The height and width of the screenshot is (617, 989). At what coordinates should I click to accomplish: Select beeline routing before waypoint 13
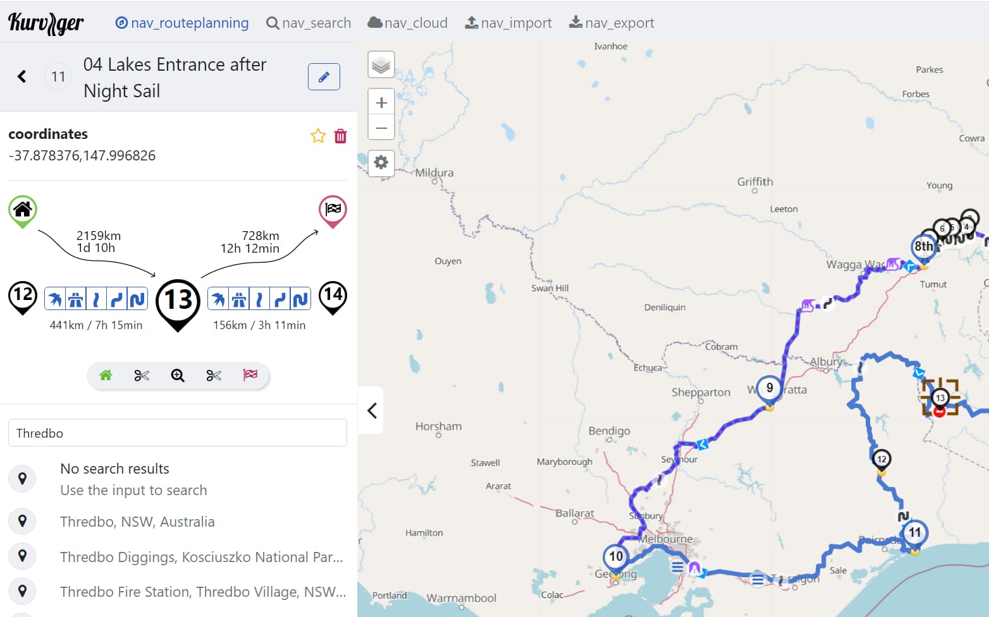55,299
